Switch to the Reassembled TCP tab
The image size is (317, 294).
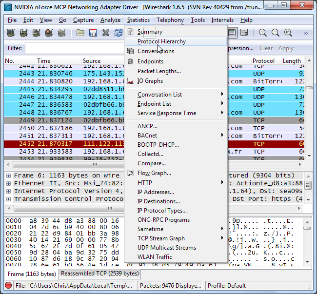[x=99, y=274]
